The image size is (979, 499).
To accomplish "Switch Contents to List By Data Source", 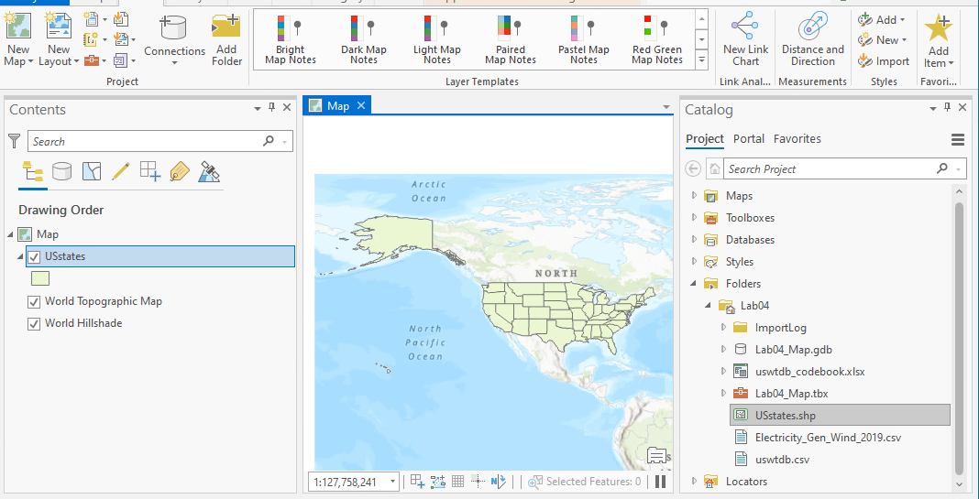I will click(x=61, y=171).
